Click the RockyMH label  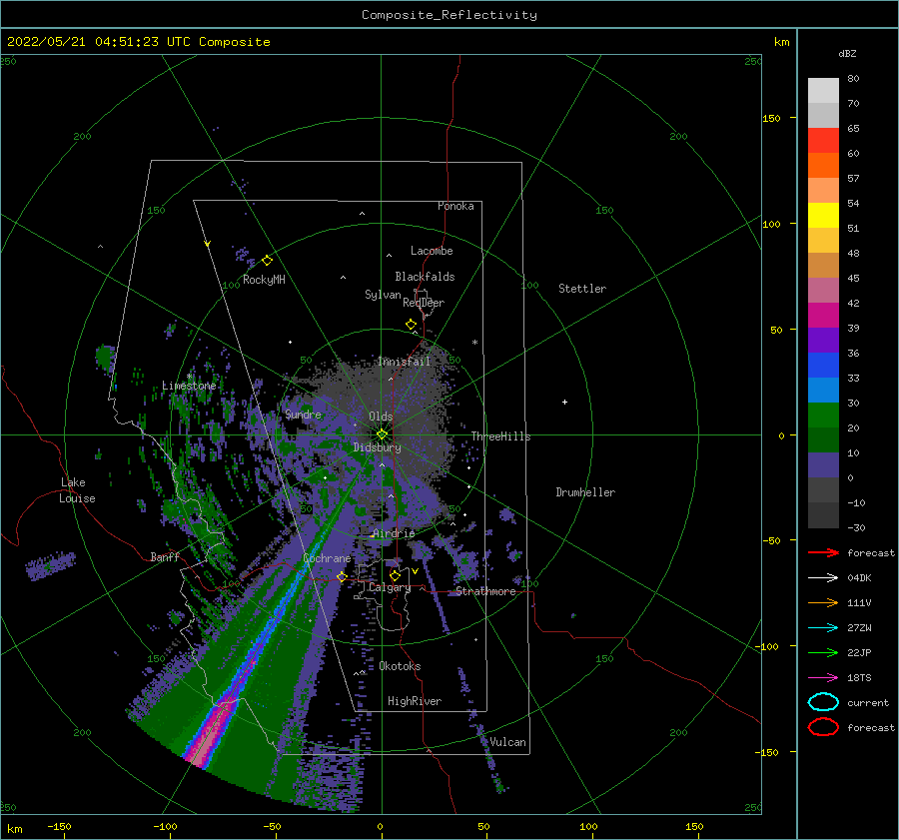point(264,280)
